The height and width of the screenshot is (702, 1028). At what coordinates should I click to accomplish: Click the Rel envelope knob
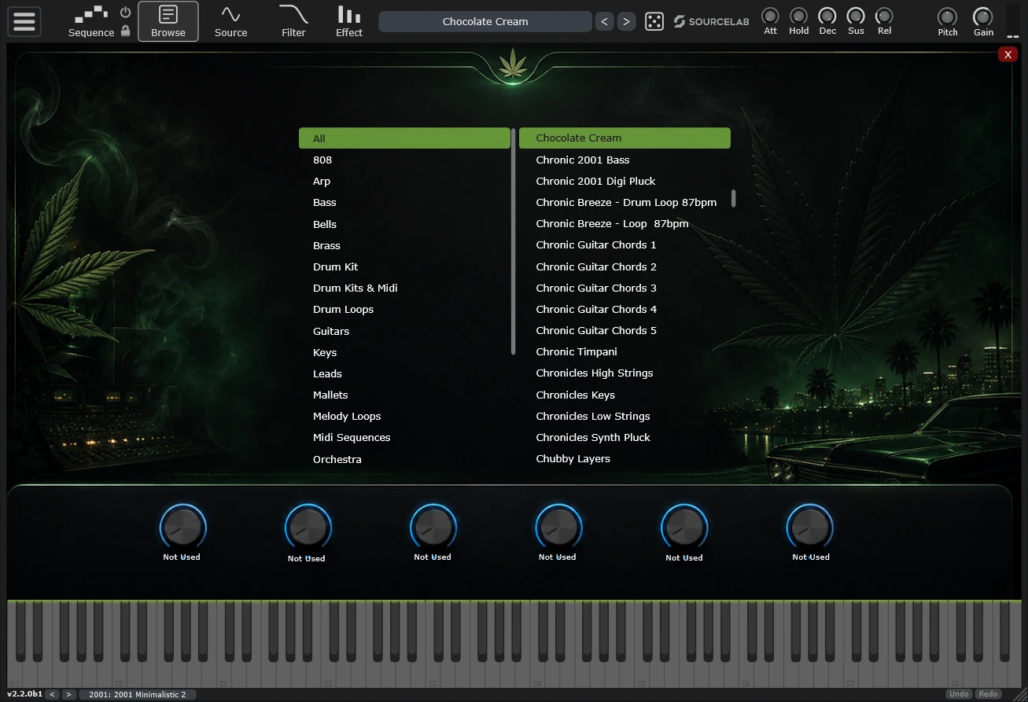(884, 16)
